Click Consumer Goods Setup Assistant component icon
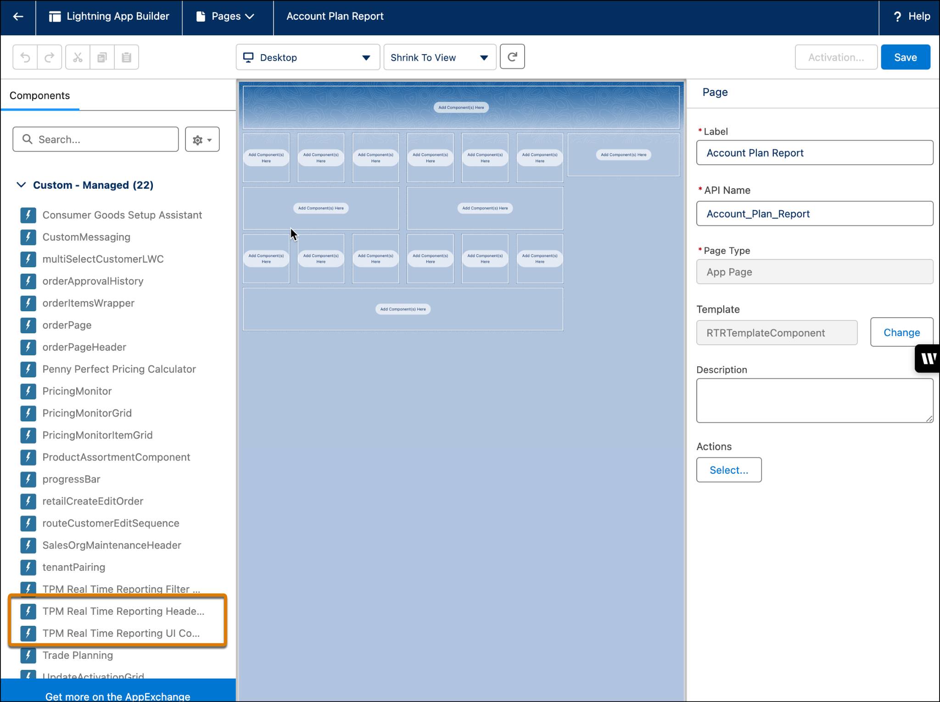The width and height of the screenshot is (940, 702). [28, 215]
